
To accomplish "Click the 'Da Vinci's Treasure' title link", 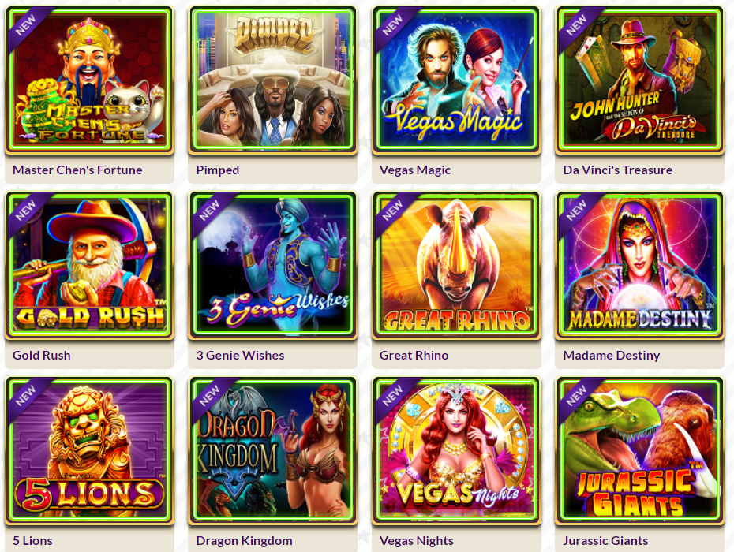I will (x=618, y=170).
